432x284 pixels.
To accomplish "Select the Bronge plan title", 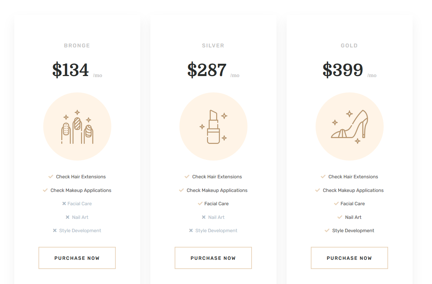I will tap(77, 46).
